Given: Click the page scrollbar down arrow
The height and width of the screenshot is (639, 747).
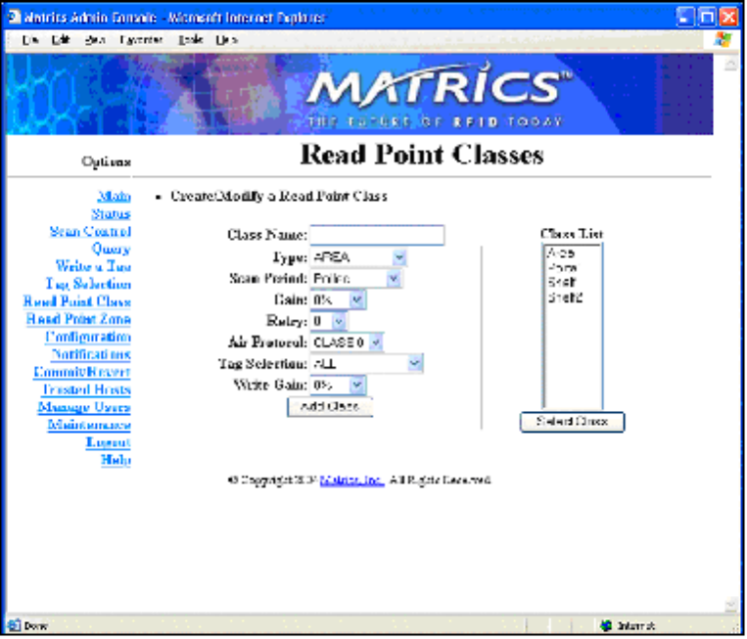Looking at the screenshot, I should pyautogui.click(x=730, y=606).
